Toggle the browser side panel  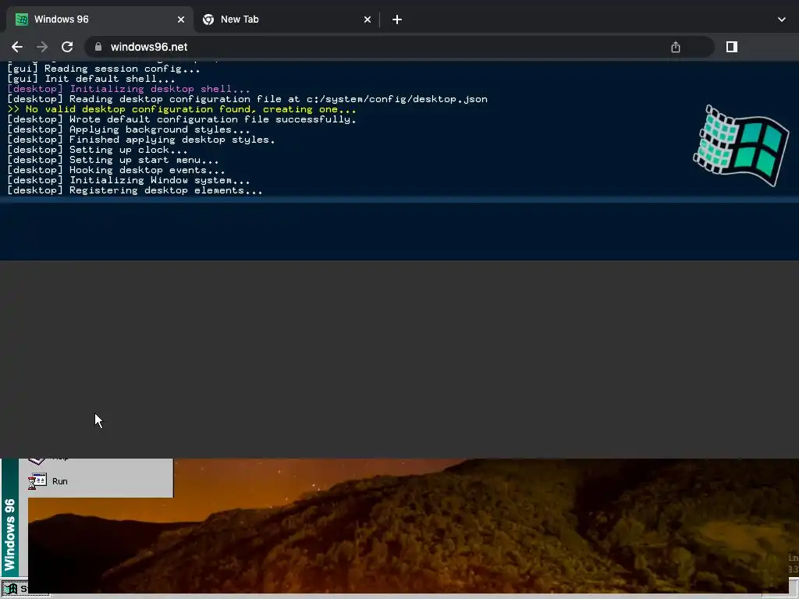[732, 47]
